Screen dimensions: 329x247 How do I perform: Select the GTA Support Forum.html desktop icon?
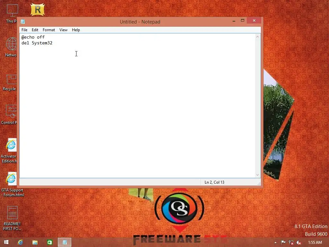tap(12, 184)
